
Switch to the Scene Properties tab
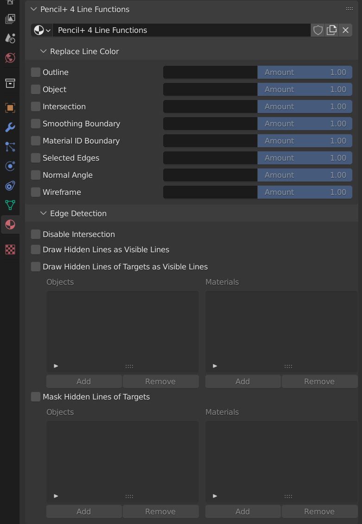pos(10,38)
